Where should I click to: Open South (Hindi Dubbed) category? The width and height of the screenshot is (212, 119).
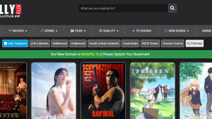click(x=104, y=43)
